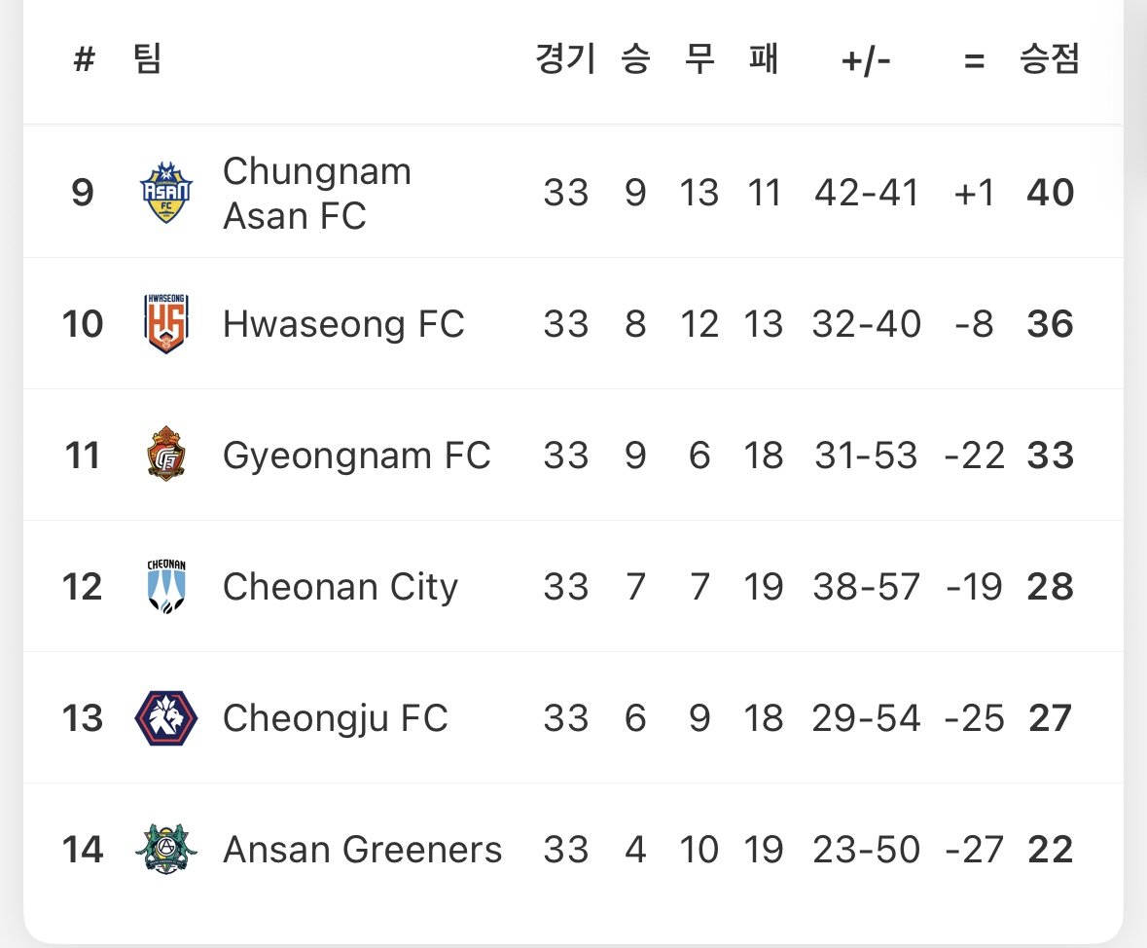This screenshot has height=948, width=1147.
Task: Tap the Ansan Greeners crest icon
Action: 166,849
